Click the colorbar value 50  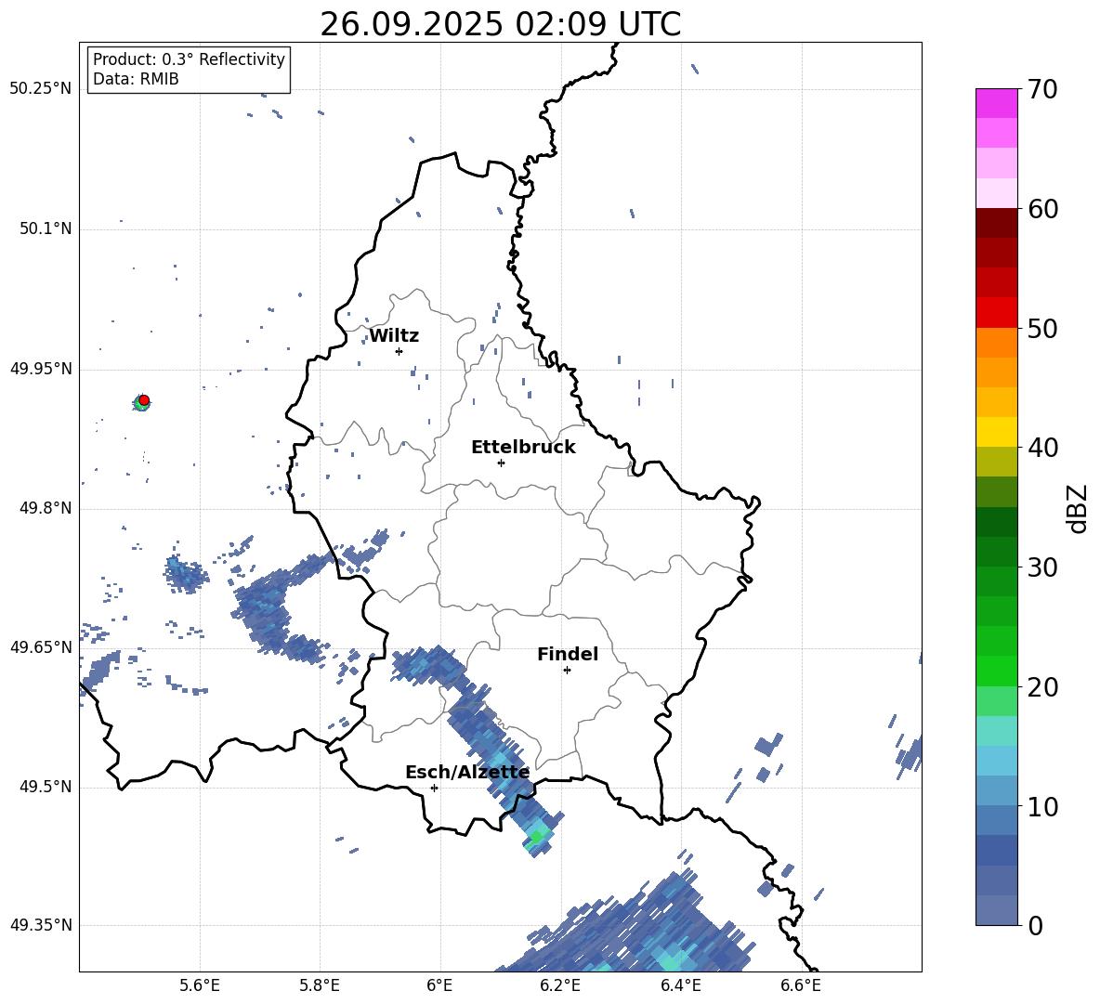[x=1043, y=329]
